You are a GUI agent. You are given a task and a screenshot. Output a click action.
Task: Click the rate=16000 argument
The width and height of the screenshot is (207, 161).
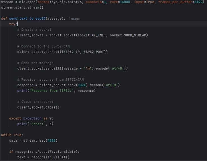pos(120,2)
